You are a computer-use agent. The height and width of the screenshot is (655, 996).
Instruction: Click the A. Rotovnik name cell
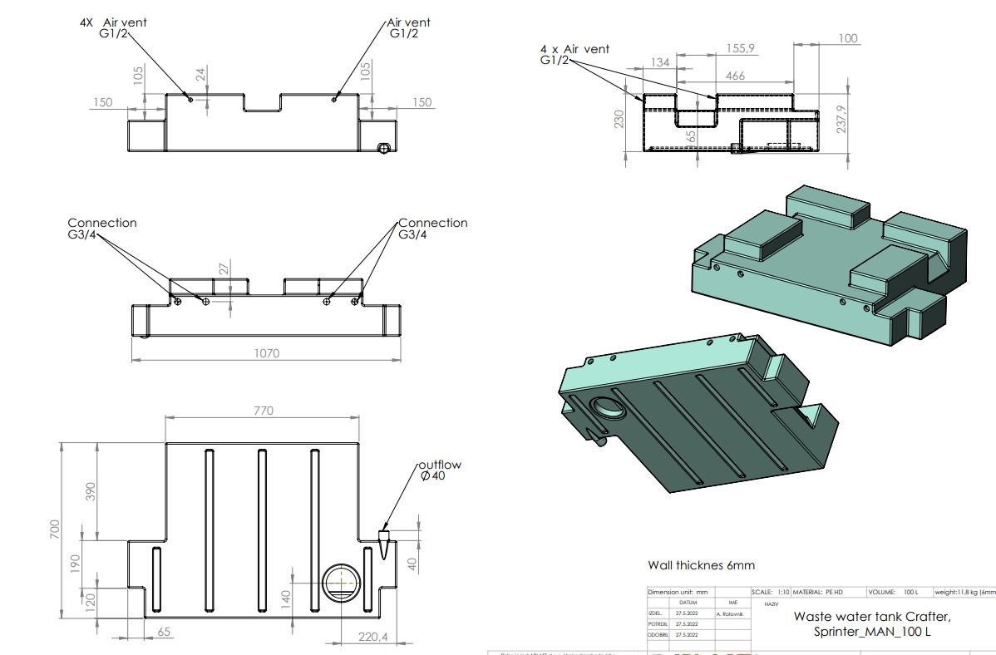pyautogui.click(x=733, y=613)
